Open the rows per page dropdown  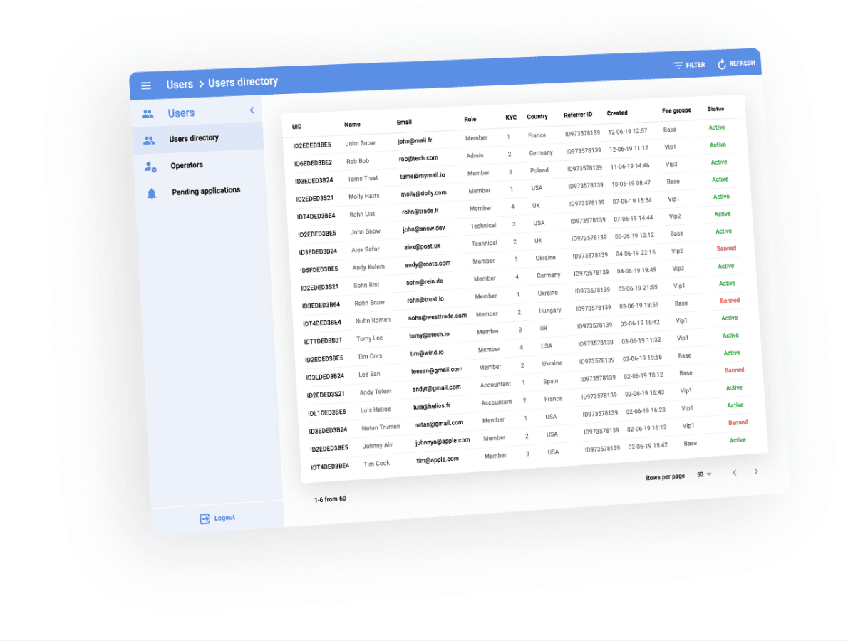[704, 474]
